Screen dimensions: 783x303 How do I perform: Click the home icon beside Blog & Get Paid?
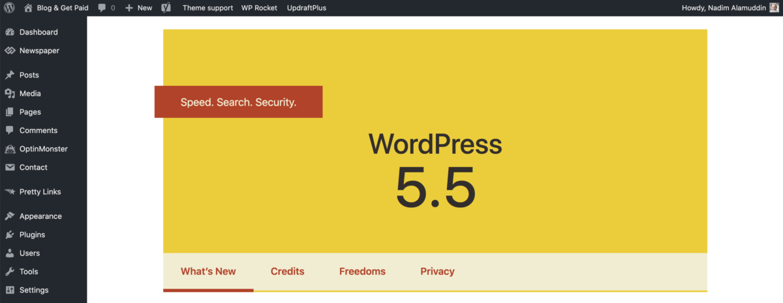point(28,8)
